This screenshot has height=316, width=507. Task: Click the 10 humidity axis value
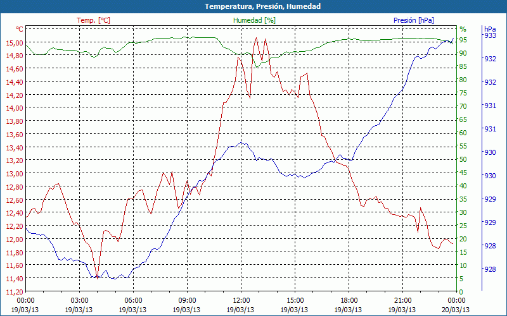463,265
